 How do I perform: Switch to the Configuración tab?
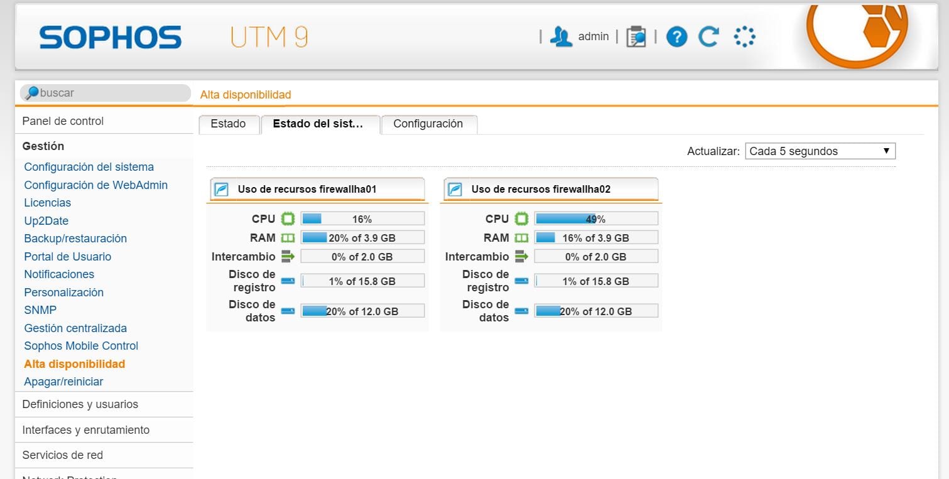coord(428,124)
